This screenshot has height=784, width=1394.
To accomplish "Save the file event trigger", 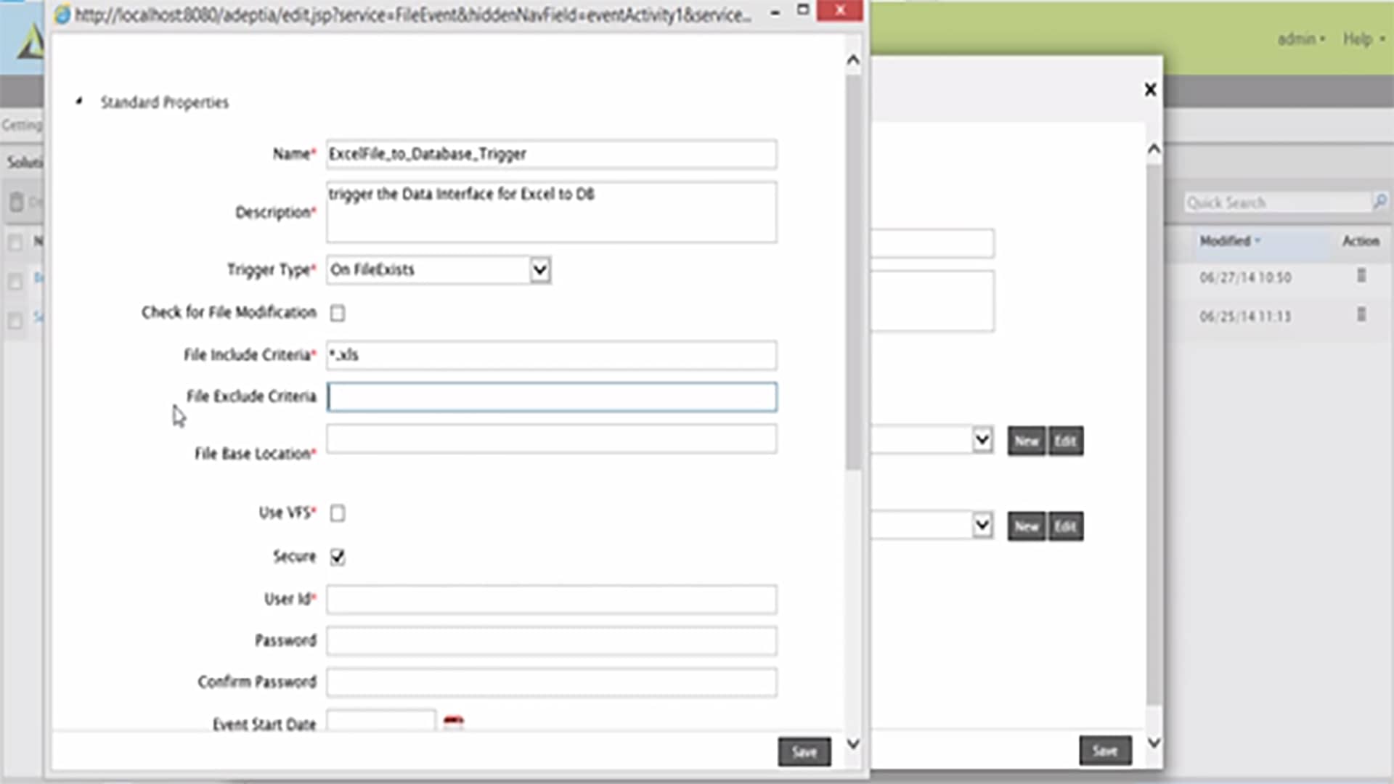I will [804, 752].
